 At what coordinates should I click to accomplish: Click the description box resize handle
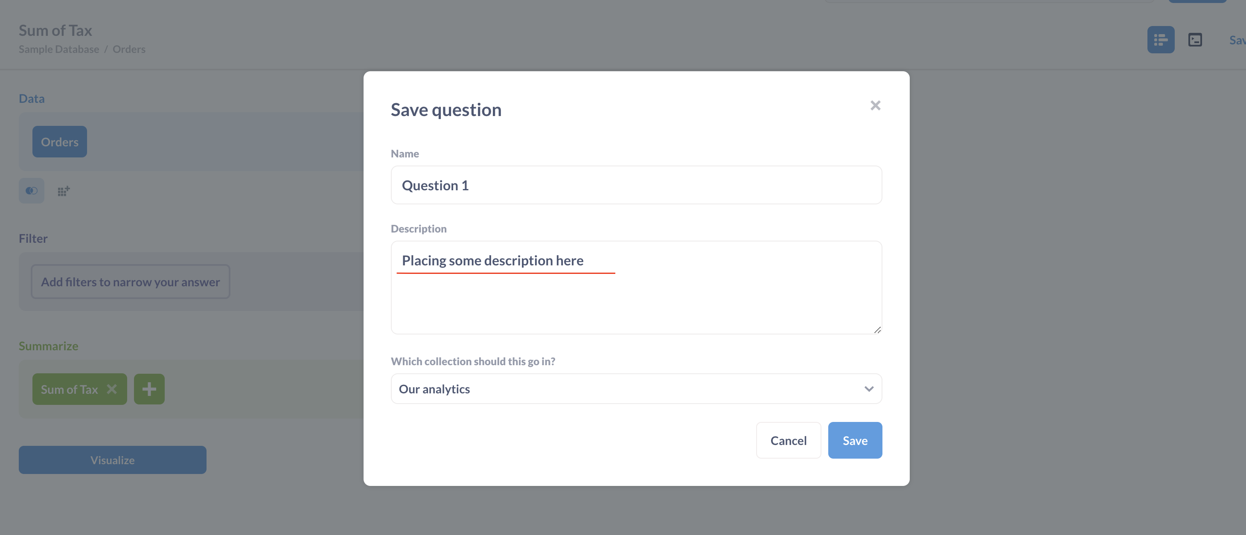tap(878, 331)
